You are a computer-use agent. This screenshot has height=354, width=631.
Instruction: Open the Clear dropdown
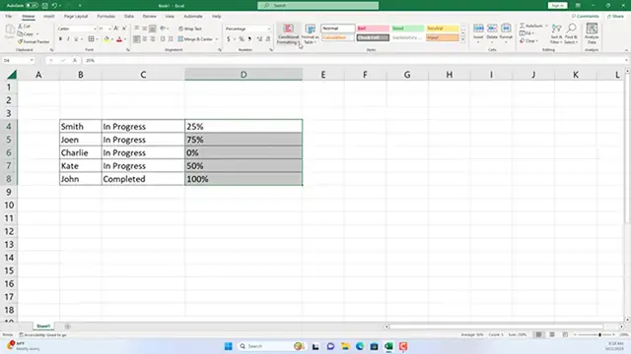529,41
